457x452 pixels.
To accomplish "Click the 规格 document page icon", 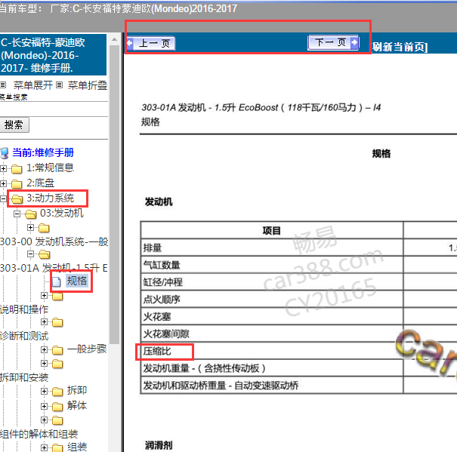I will [57, 281].
